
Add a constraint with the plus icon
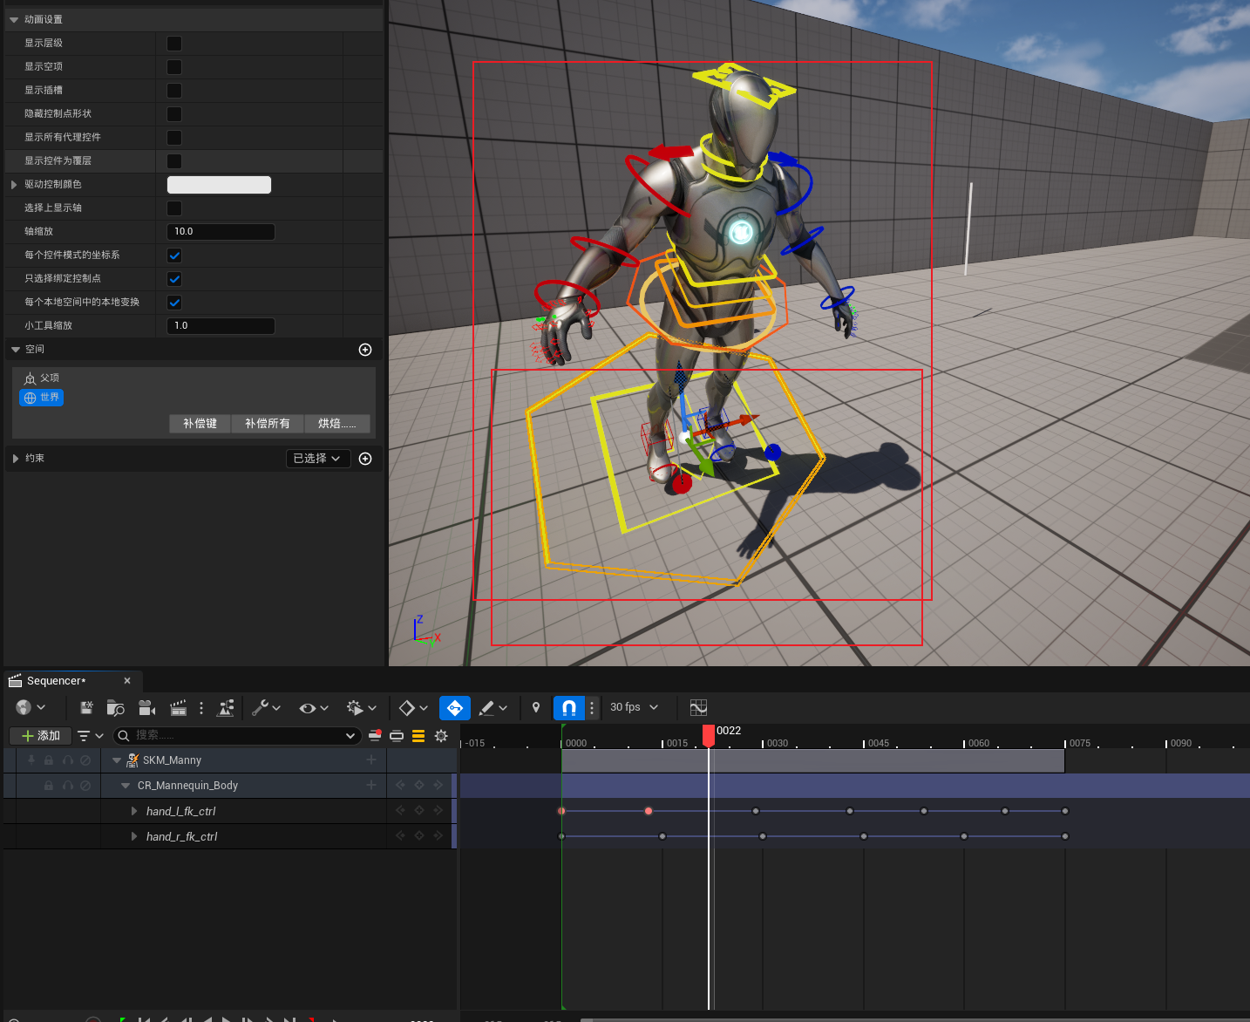[x=365, y=459]
